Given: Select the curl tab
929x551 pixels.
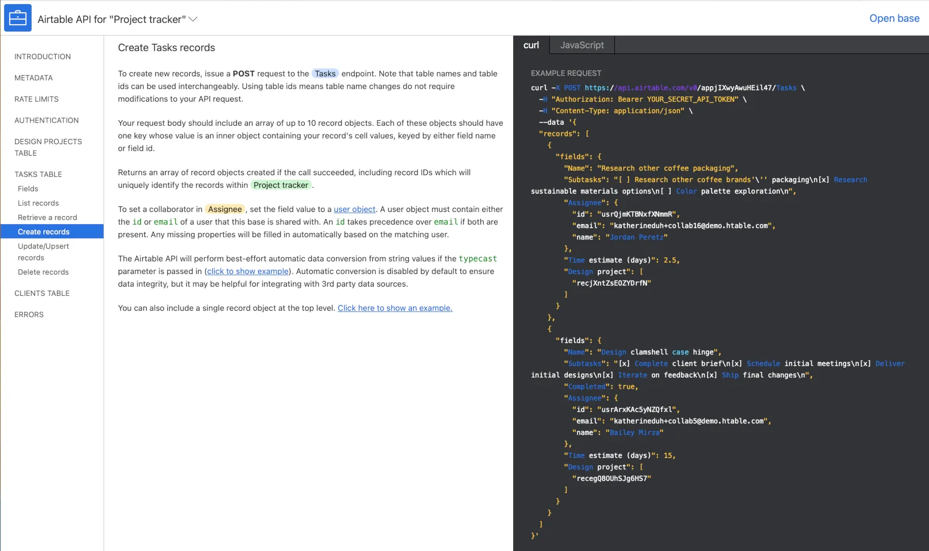Looking at the screenshot, I should (531, 45).
